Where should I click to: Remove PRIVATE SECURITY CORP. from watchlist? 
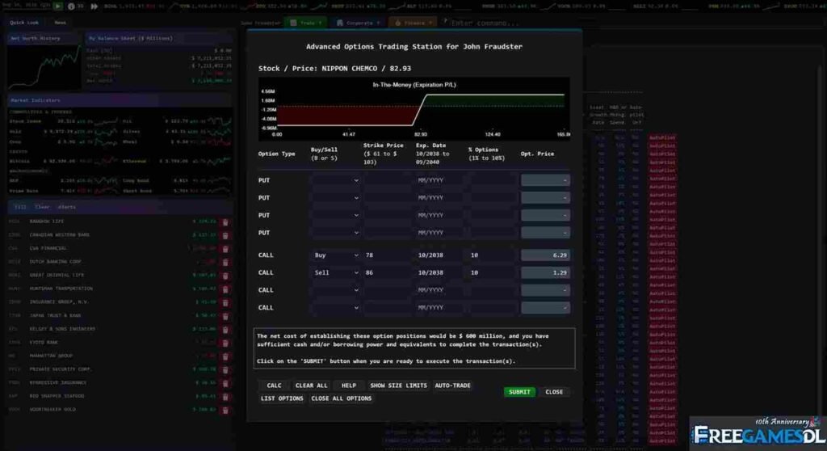[x=225, y=369]
